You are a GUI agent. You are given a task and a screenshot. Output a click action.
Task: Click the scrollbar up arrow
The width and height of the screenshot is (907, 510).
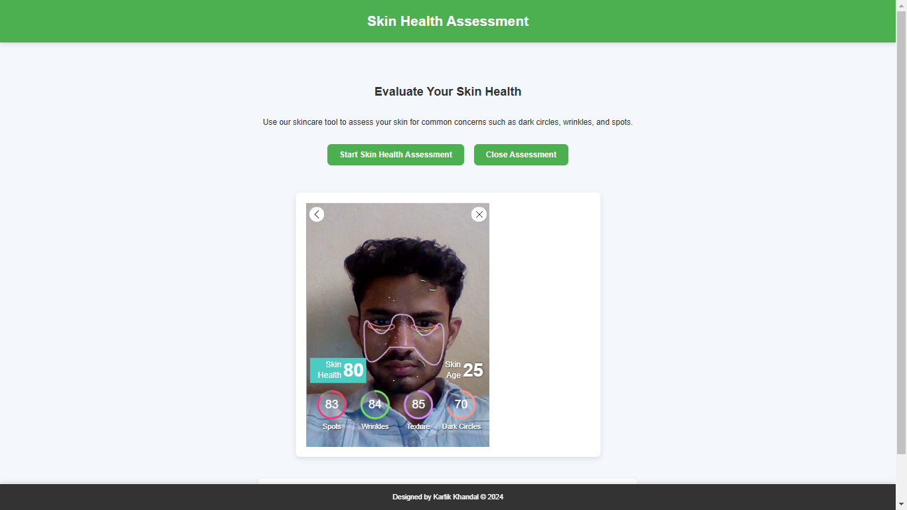901,5
